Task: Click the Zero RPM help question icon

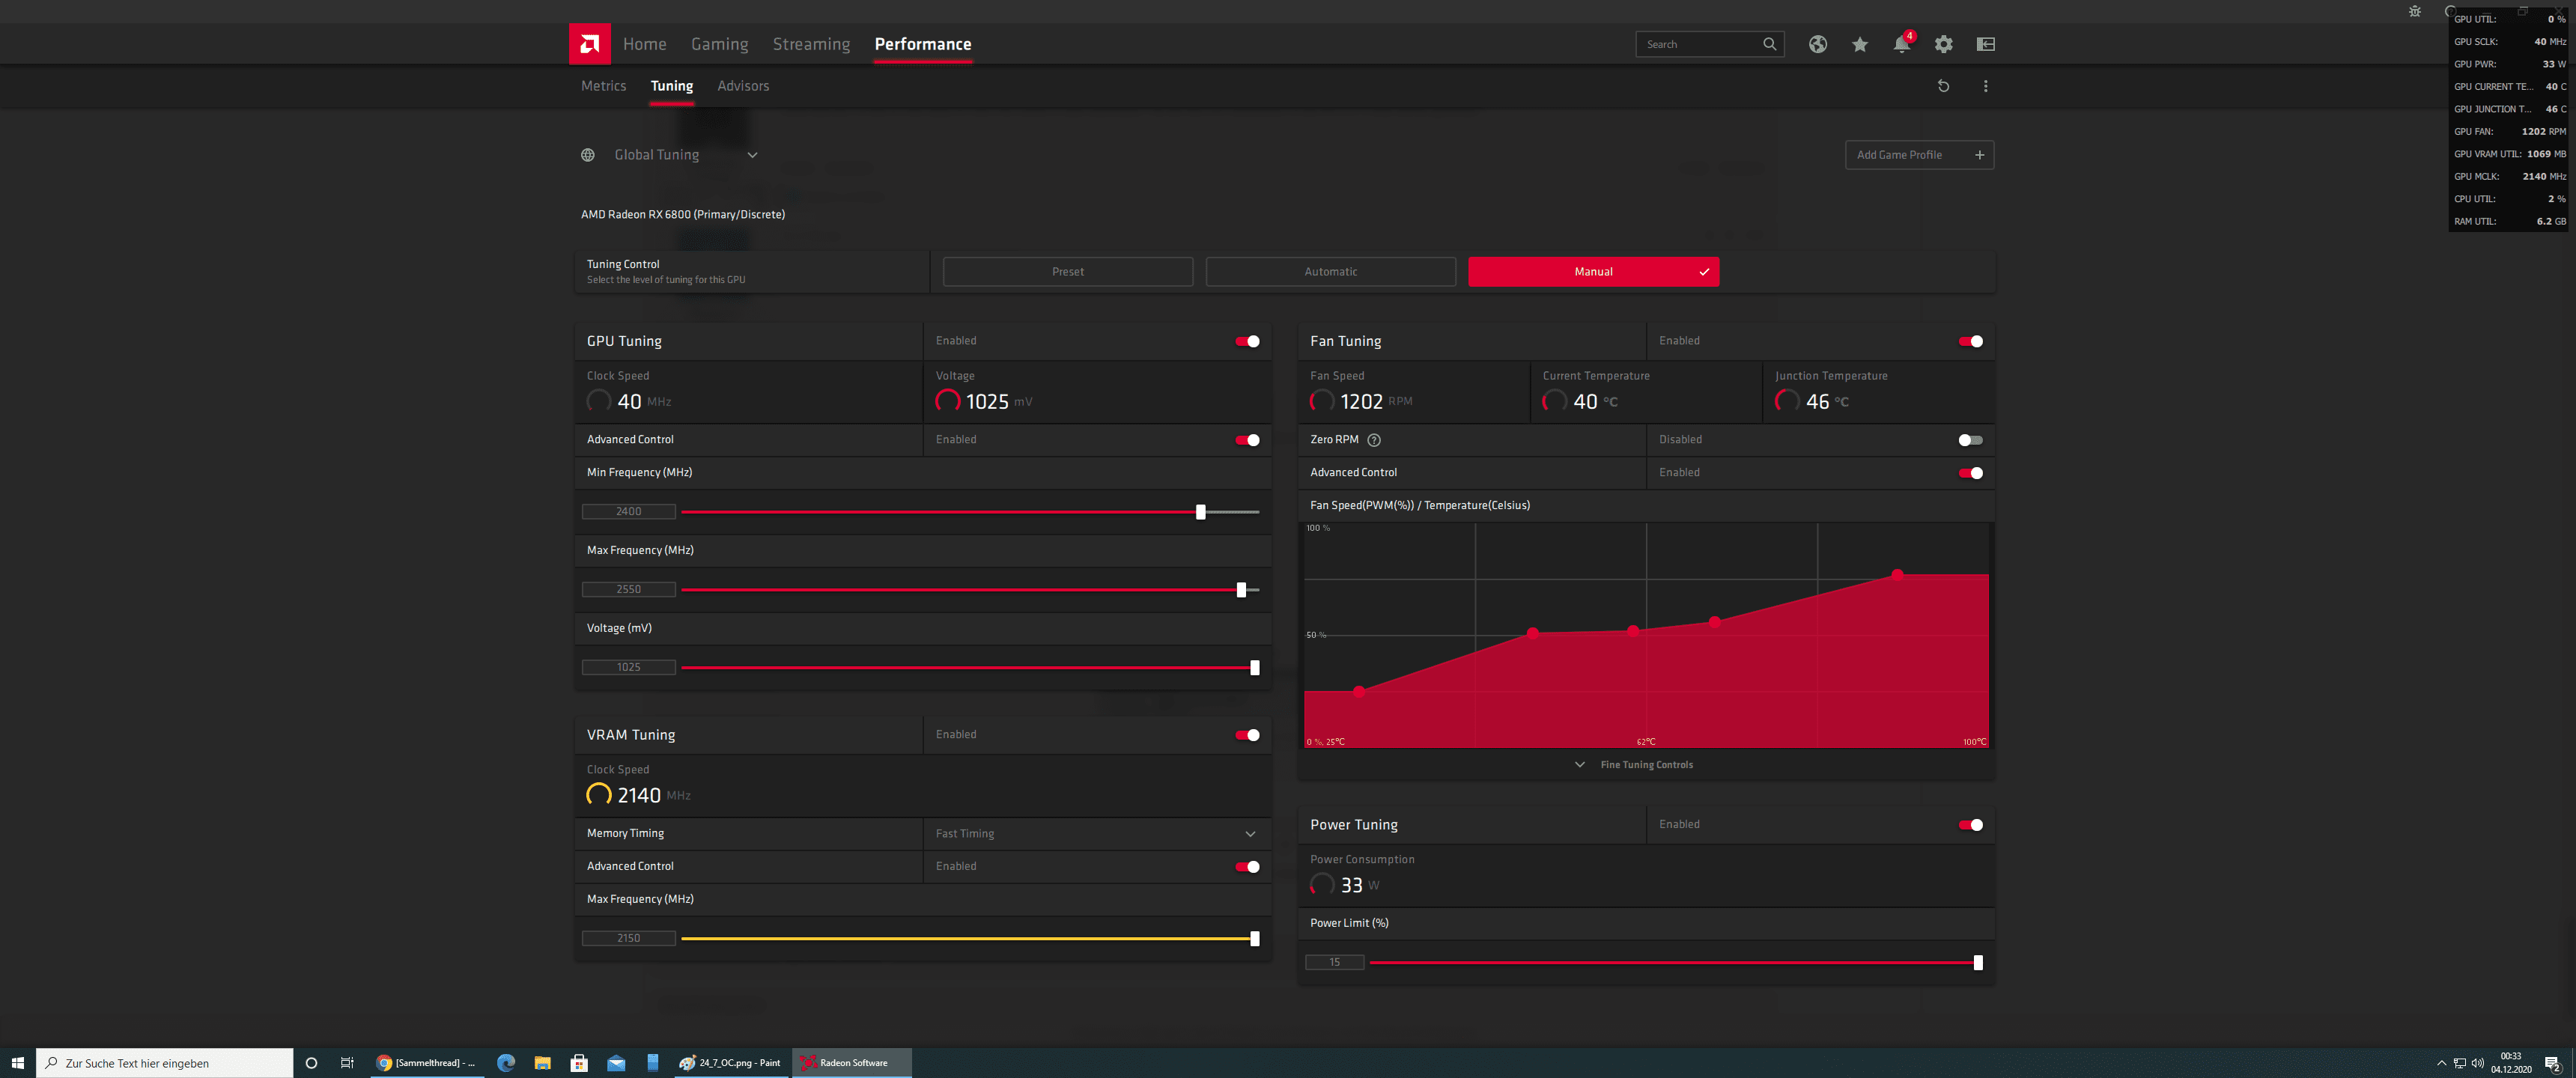Action: (1374, 440)
